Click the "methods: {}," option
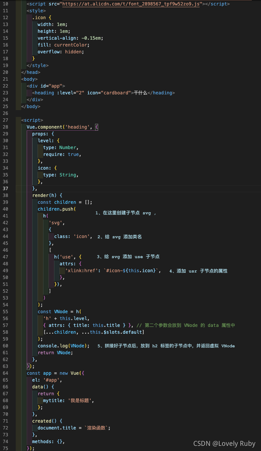261x451 pixels. click(49, 441)
